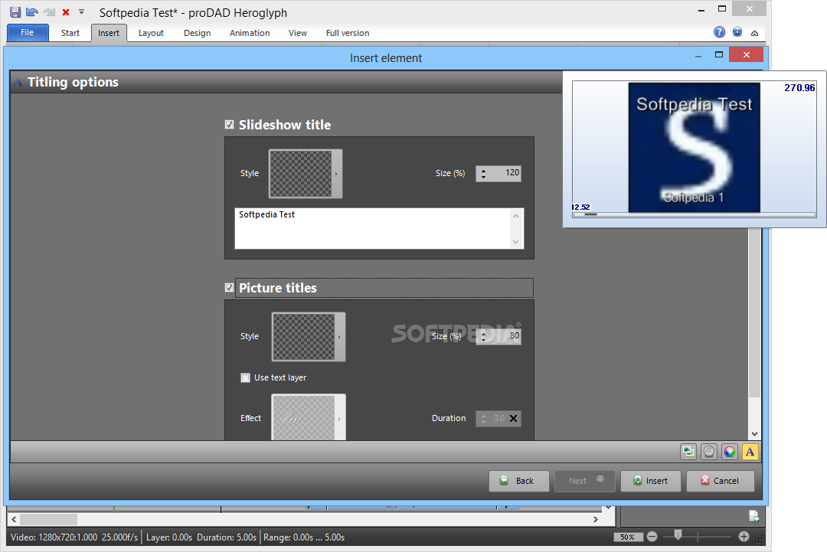The image size is (827, 552).
Task: Click the red X delete icon in quick toolbar
Action: click(66, 11)
